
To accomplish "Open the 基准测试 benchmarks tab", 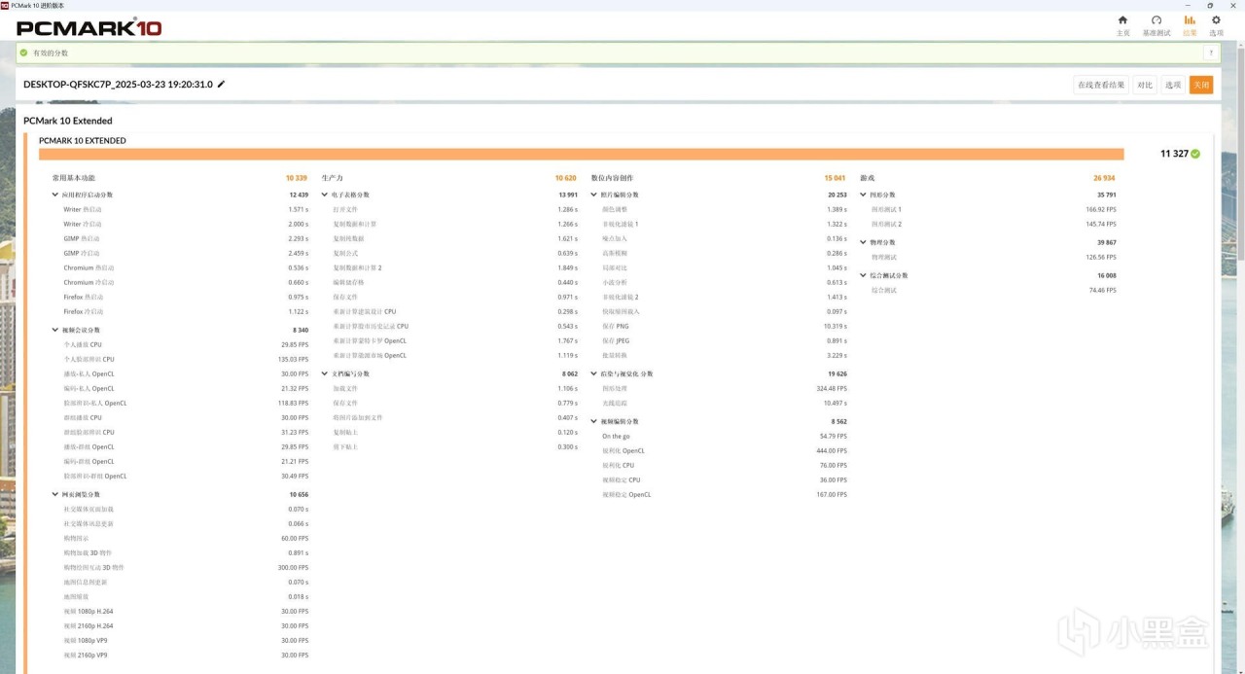I will [1156, 25].
